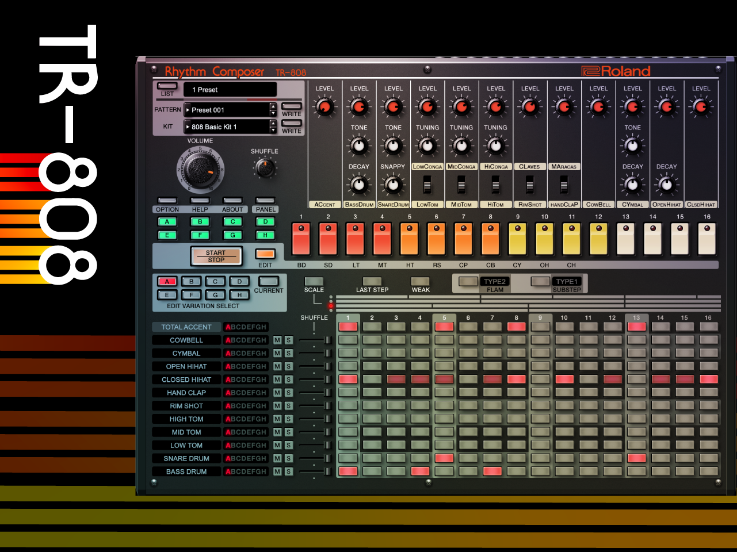Click step button 13
737x552 pixels.
pyautogui.click(x=626, y=239)
